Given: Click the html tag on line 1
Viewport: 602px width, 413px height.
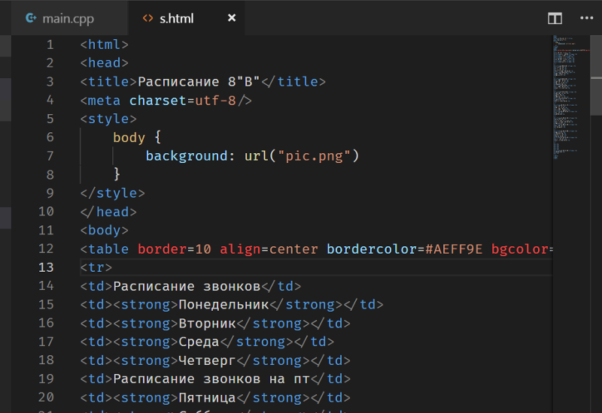Looking at the screenshot, I should tap(104, 45).
